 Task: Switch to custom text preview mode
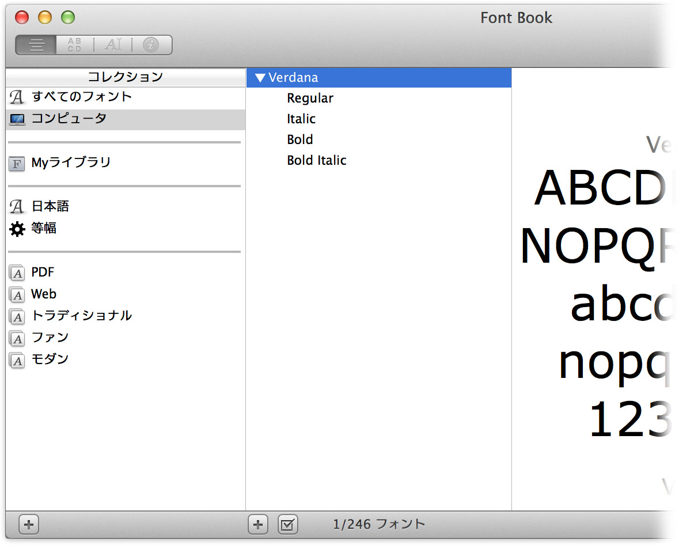click(x=113, y=44)
